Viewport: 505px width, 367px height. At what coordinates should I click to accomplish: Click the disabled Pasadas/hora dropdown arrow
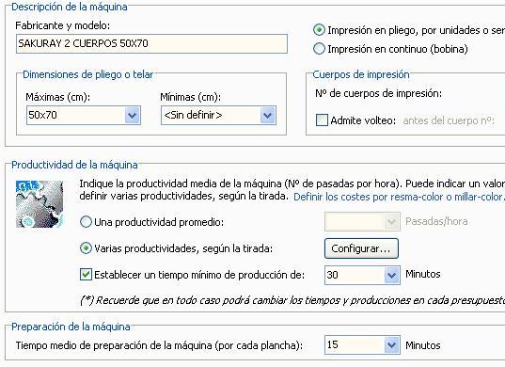point(391,221)
